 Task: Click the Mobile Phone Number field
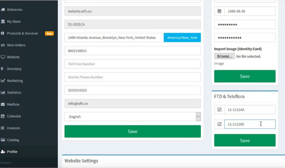(132, 77)
